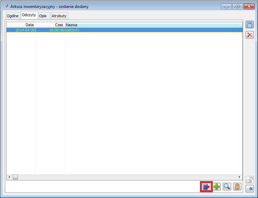Viewport: 258px width, 198px height.
Task: Preview reading with magnifier icon
Action: pos(227,187)
